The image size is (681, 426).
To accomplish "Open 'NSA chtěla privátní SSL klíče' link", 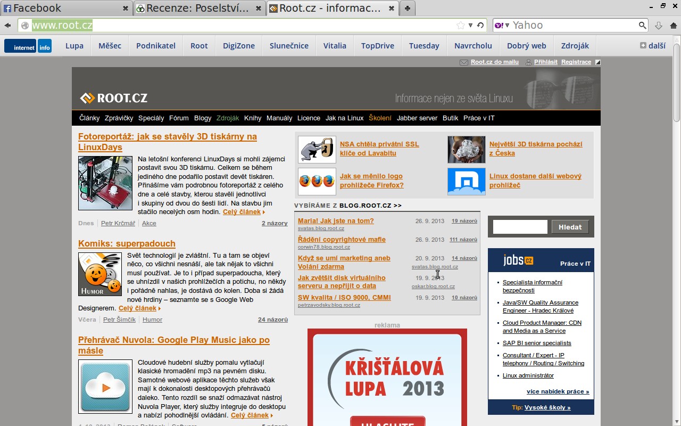I will pos(379,149).
